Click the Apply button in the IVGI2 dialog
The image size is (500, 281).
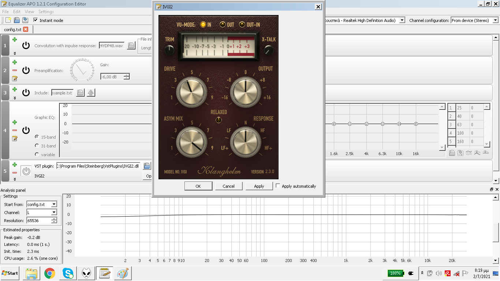click(259, 186)
